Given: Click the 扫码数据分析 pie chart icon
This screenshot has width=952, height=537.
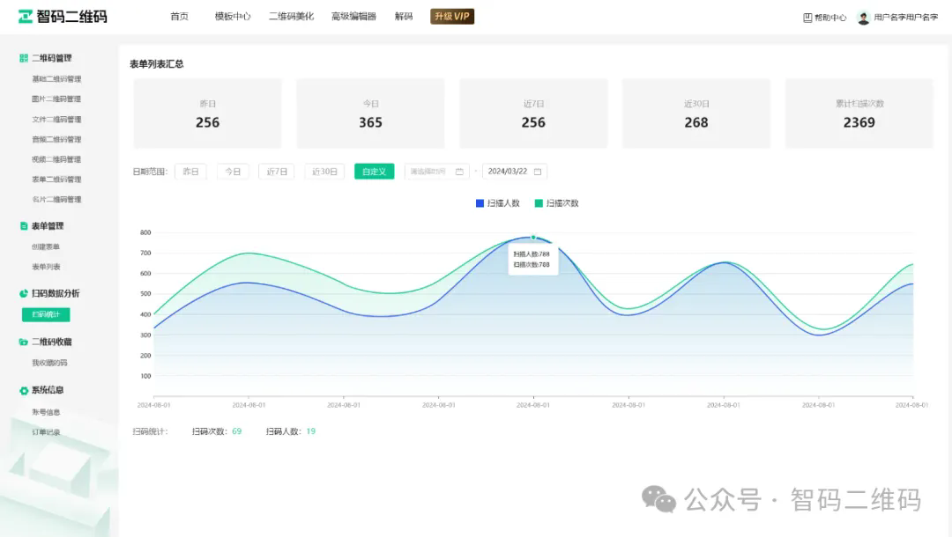Looking at the screenshot, I should point(24,293).
